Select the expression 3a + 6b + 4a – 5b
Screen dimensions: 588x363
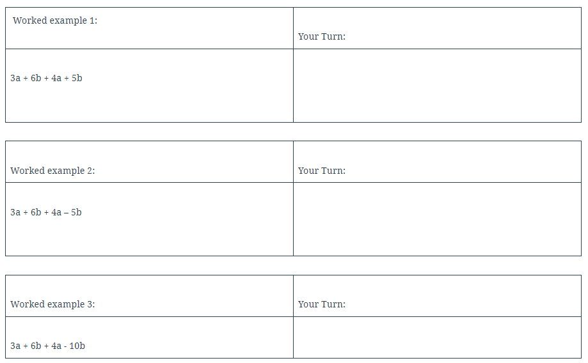[46, 212]
